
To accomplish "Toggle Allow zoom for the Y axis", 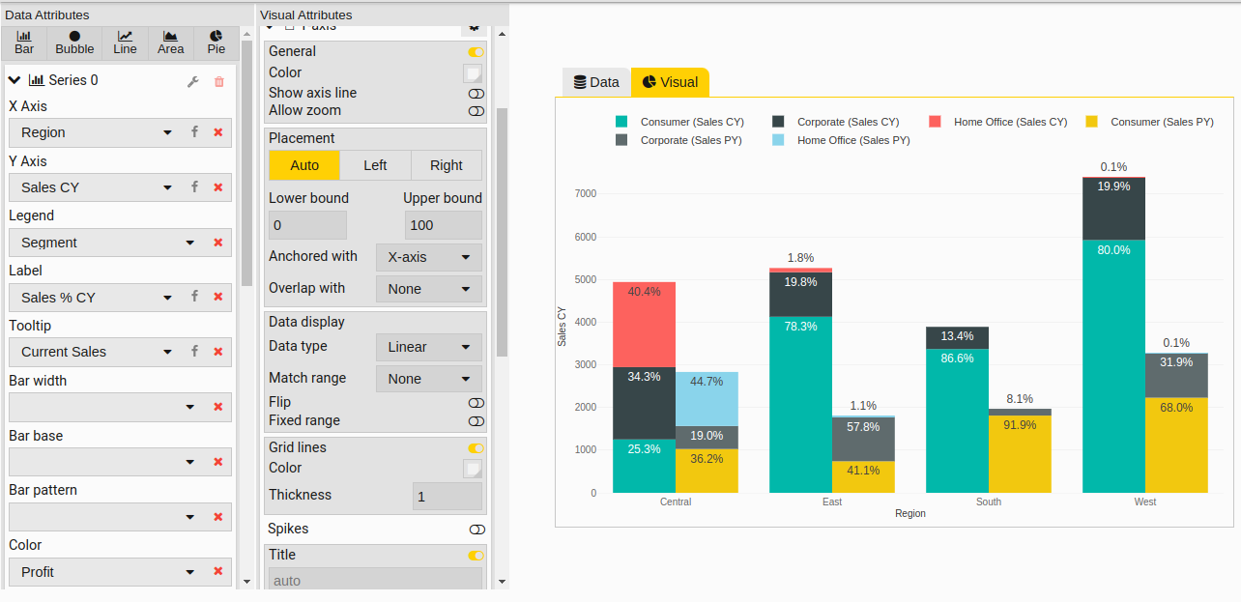I will (x=476, y=111).
